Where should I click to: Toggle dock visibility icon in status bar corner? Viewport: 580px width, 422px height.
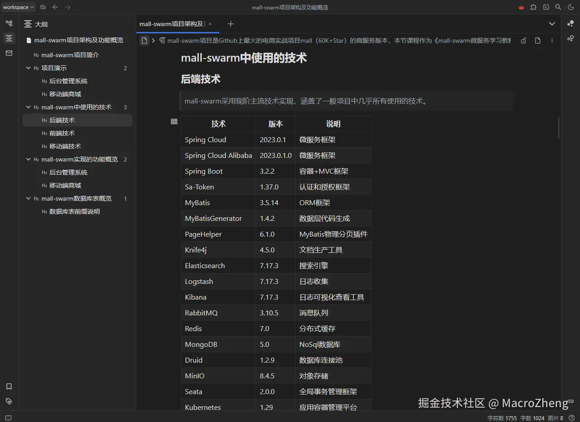(x=8, y=418)
